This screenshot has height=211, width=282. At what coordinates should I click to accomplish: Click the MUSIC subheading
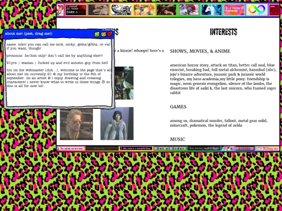pos(178,140)
